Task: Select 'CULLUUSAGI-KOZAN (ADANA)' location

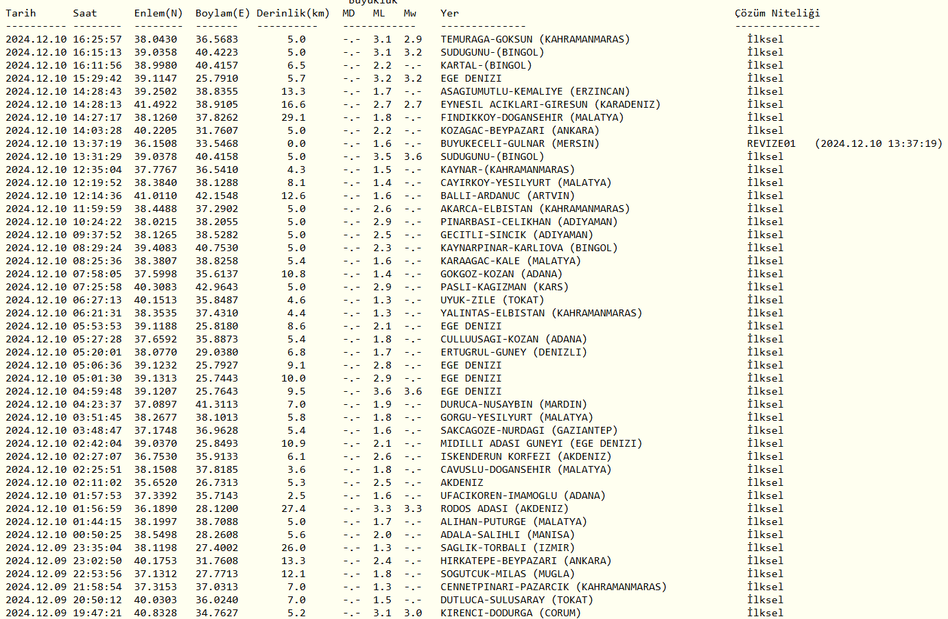Action: [x=514, y=339]
